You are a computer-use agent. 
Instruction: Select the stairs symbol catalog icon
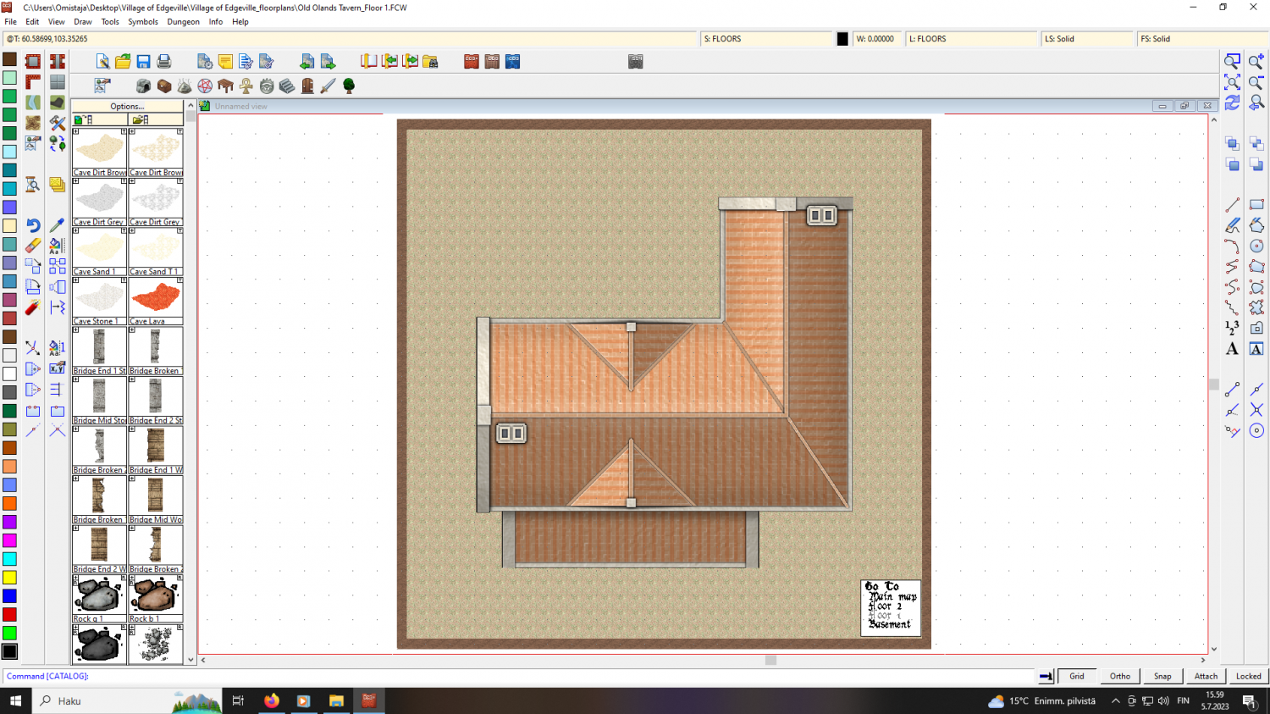click(x=287, y=86)
